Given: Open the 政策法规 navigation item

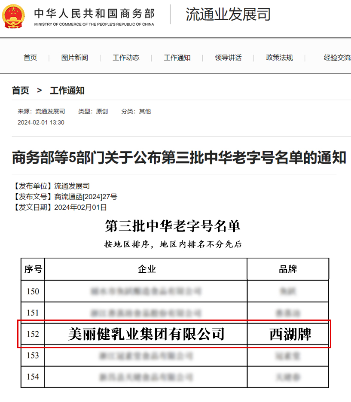Looking at the screenshot, I should (279, 58).
